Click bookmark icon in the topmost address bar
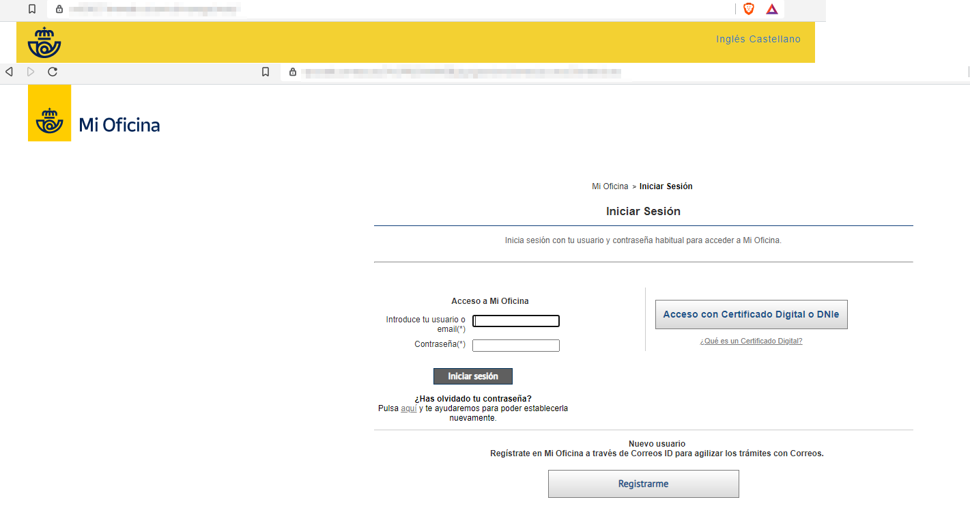970x517 pixels. tap(32, 9)
